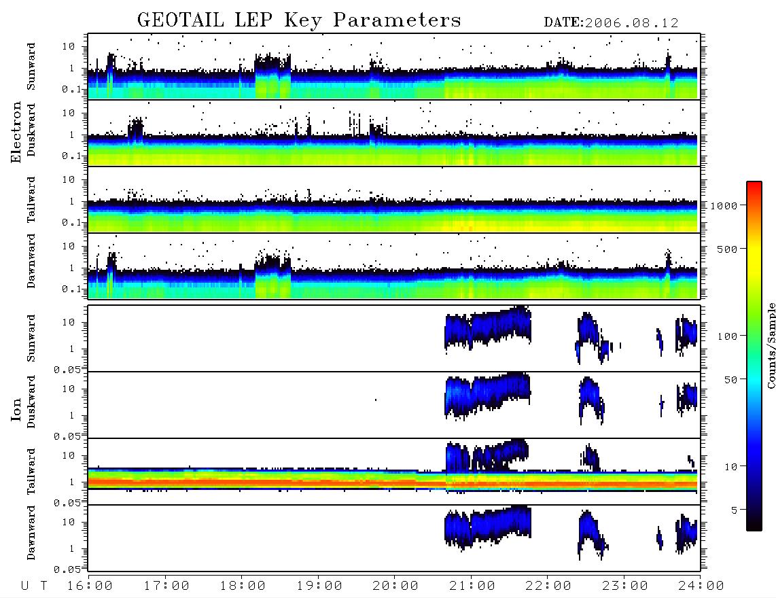Choose the 22:00 time tick label
The width and height of the screenshot is (776, 598).
pos(548,586)
